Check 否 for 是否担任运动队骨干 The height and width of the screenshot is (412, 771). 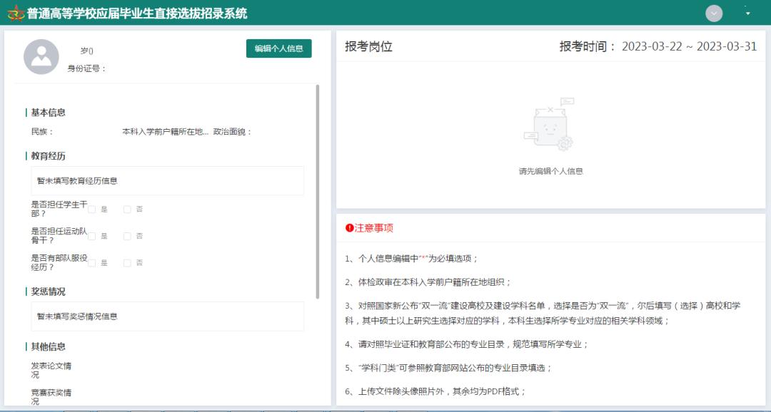127,235
